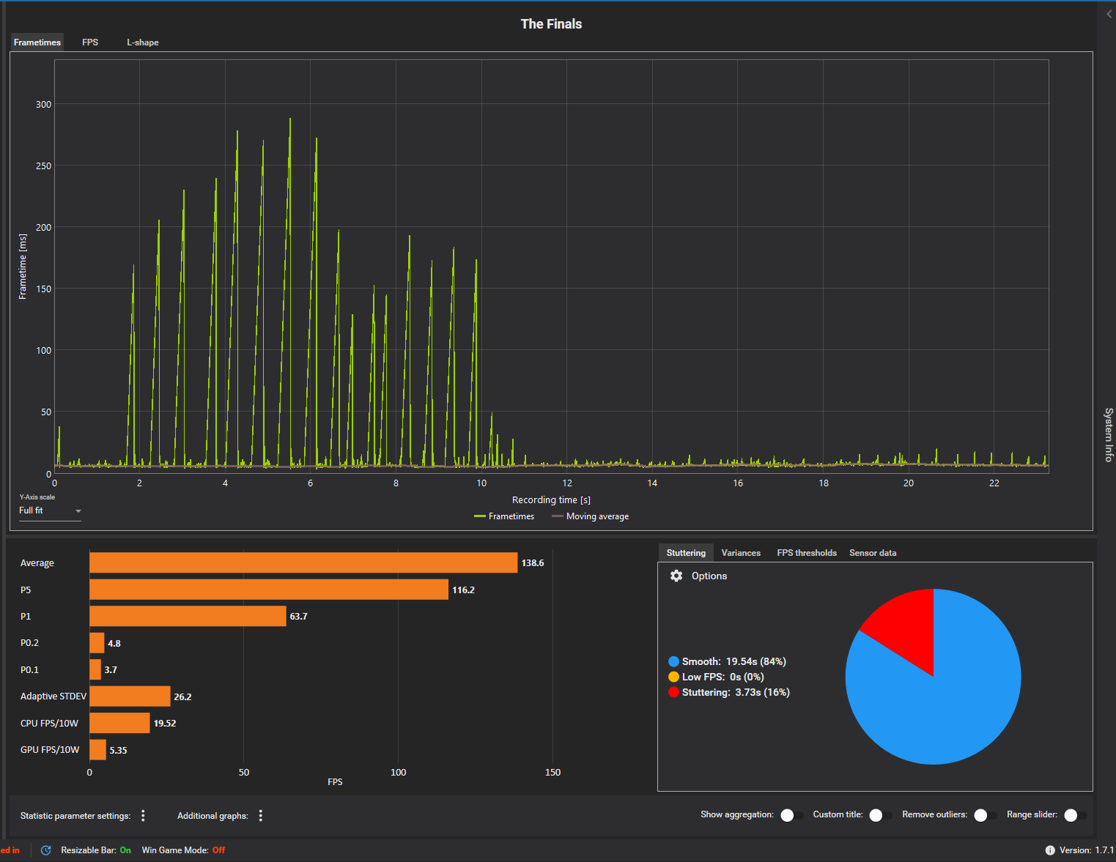This screenshot has width=1116, height=862.
Task: Click the Average value 138.6
Action: (533, 563)
